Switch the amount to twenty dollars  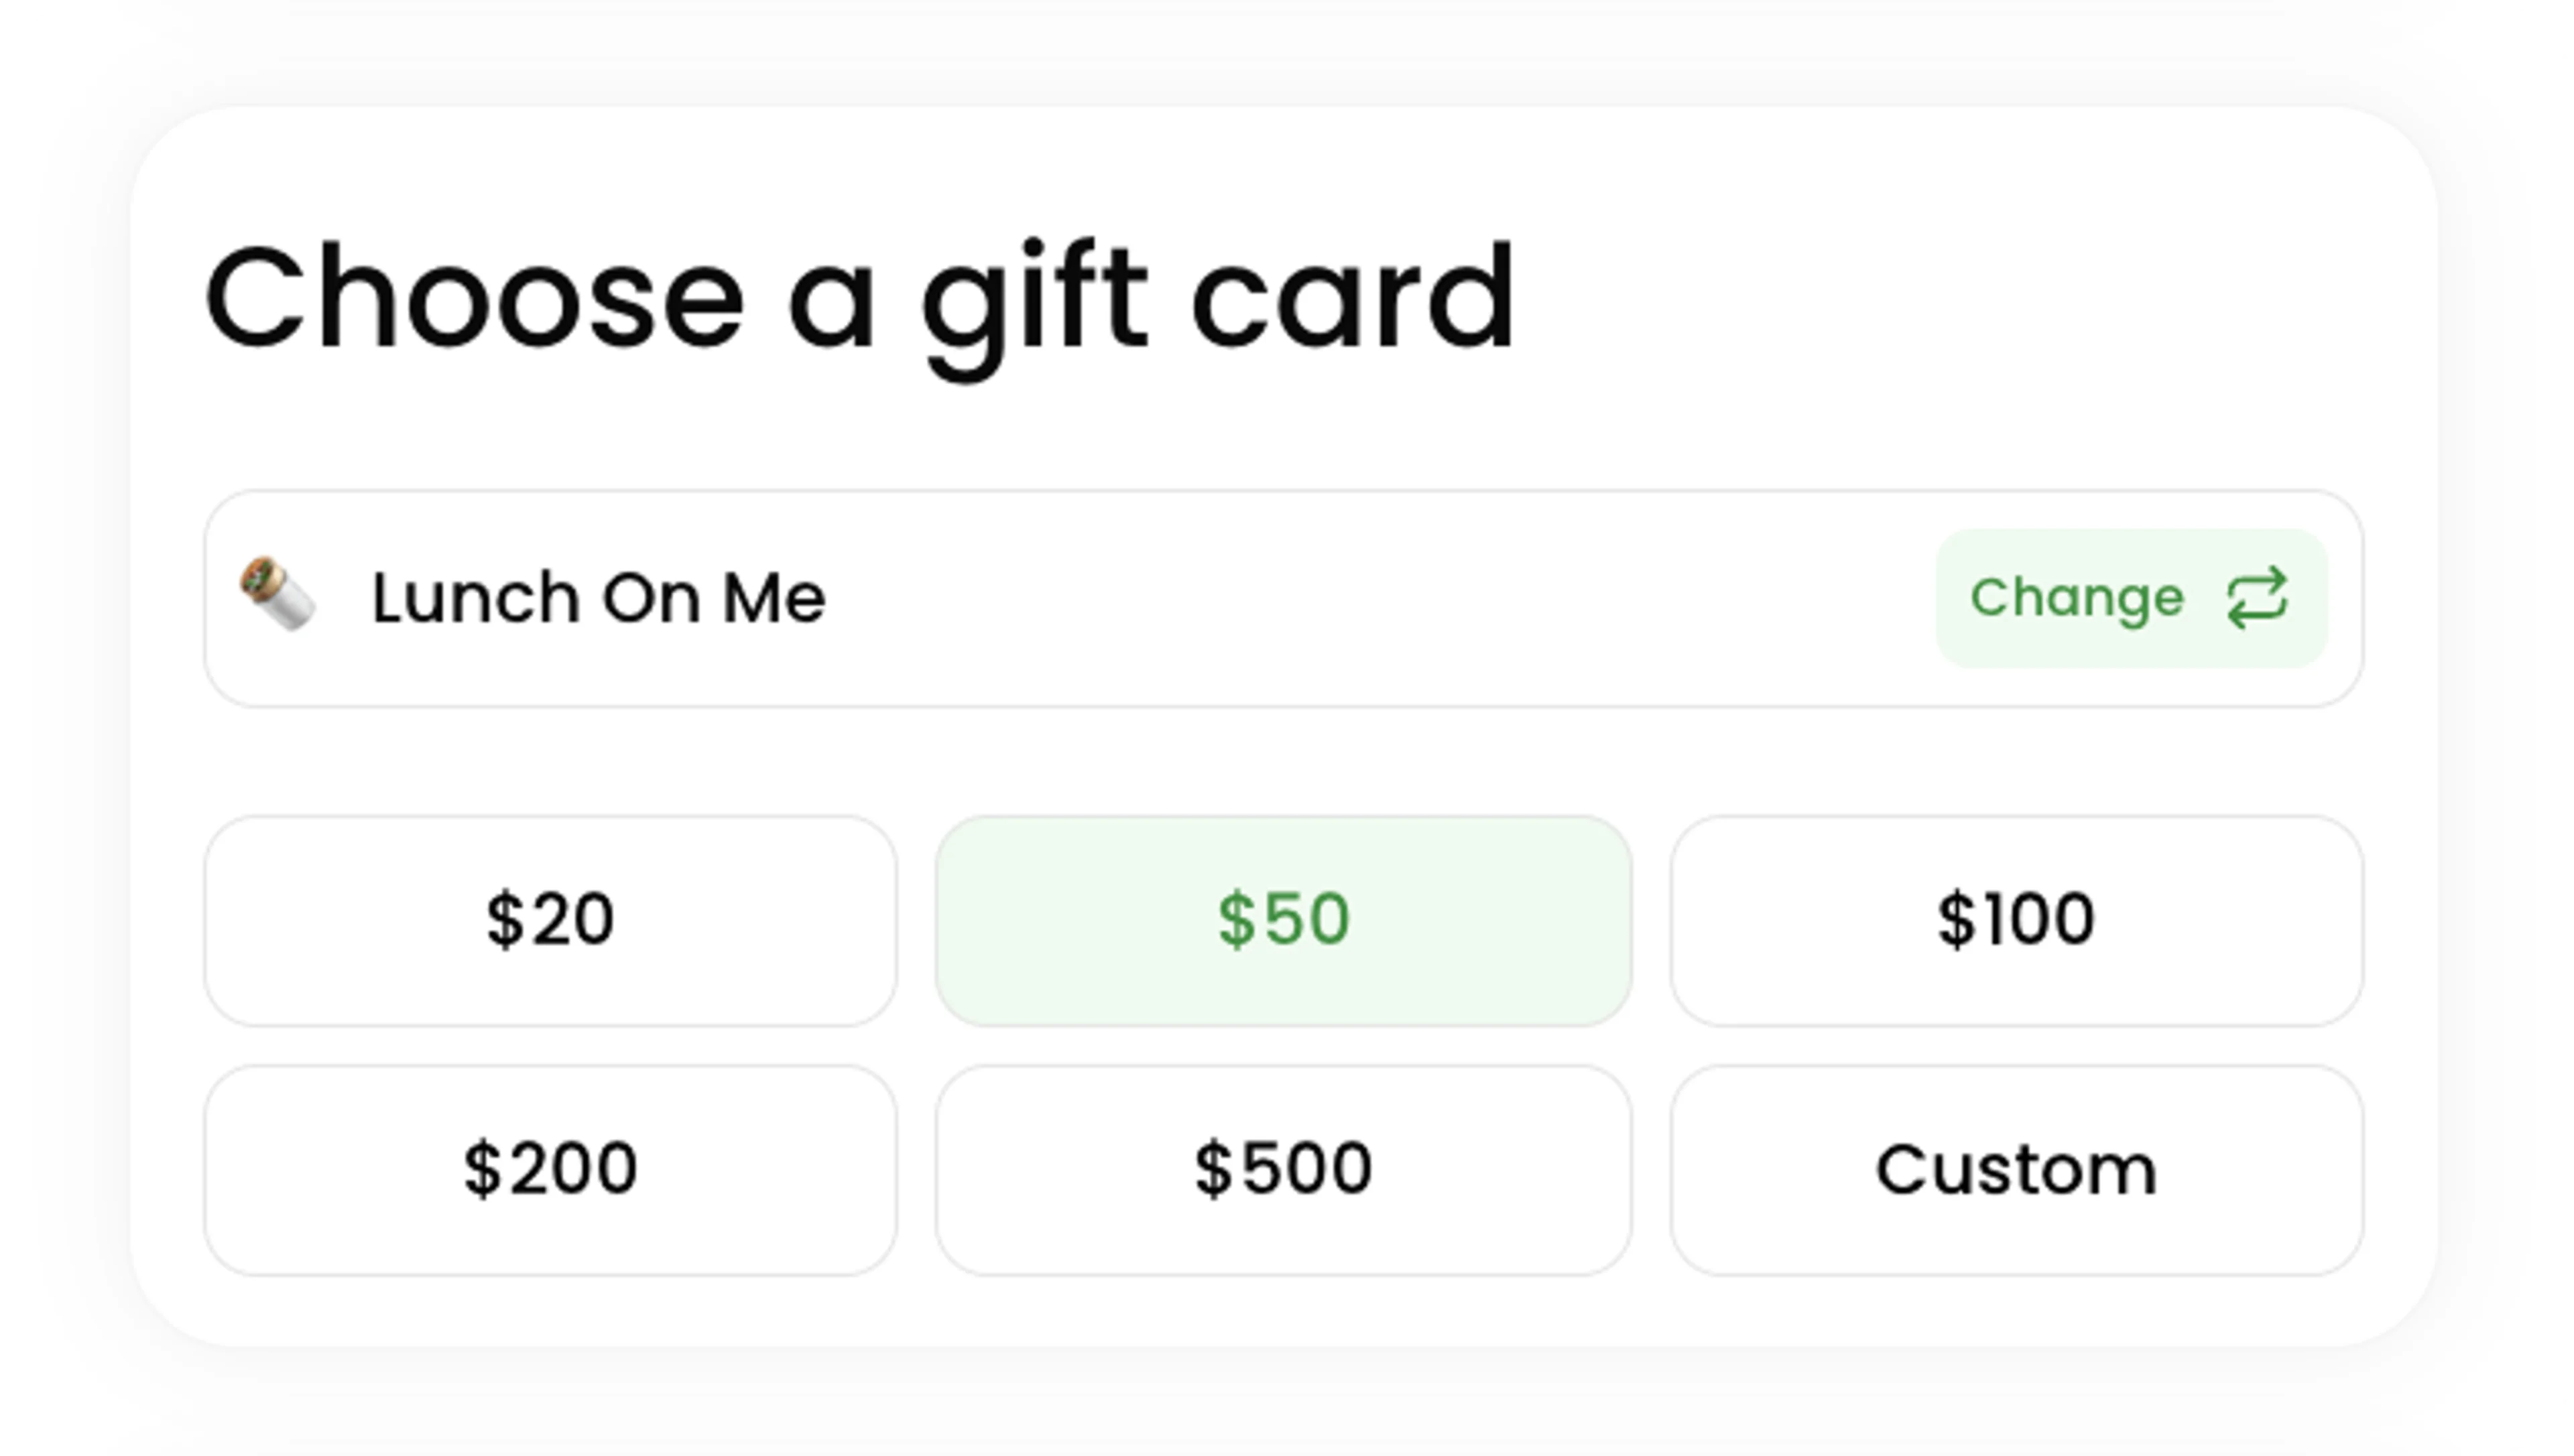click(x=550, y=920)
